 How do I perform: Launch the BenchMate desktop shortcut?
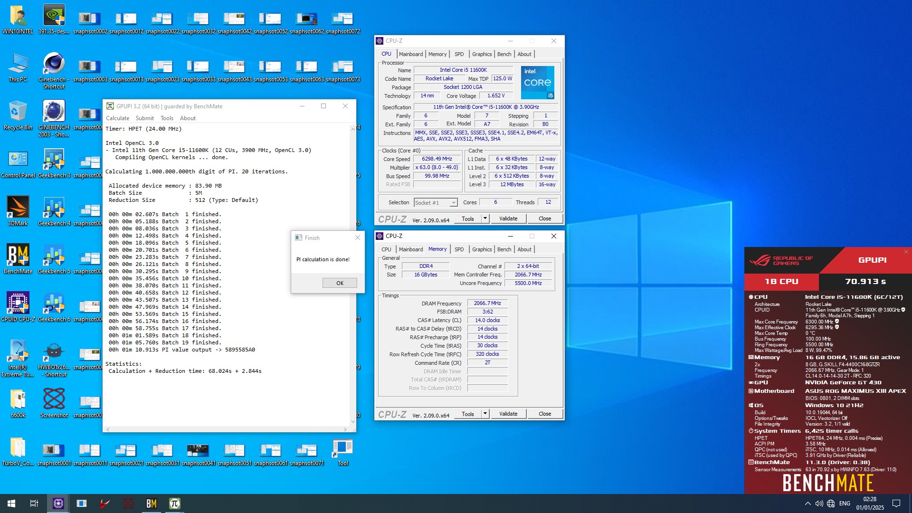point(18,260)
